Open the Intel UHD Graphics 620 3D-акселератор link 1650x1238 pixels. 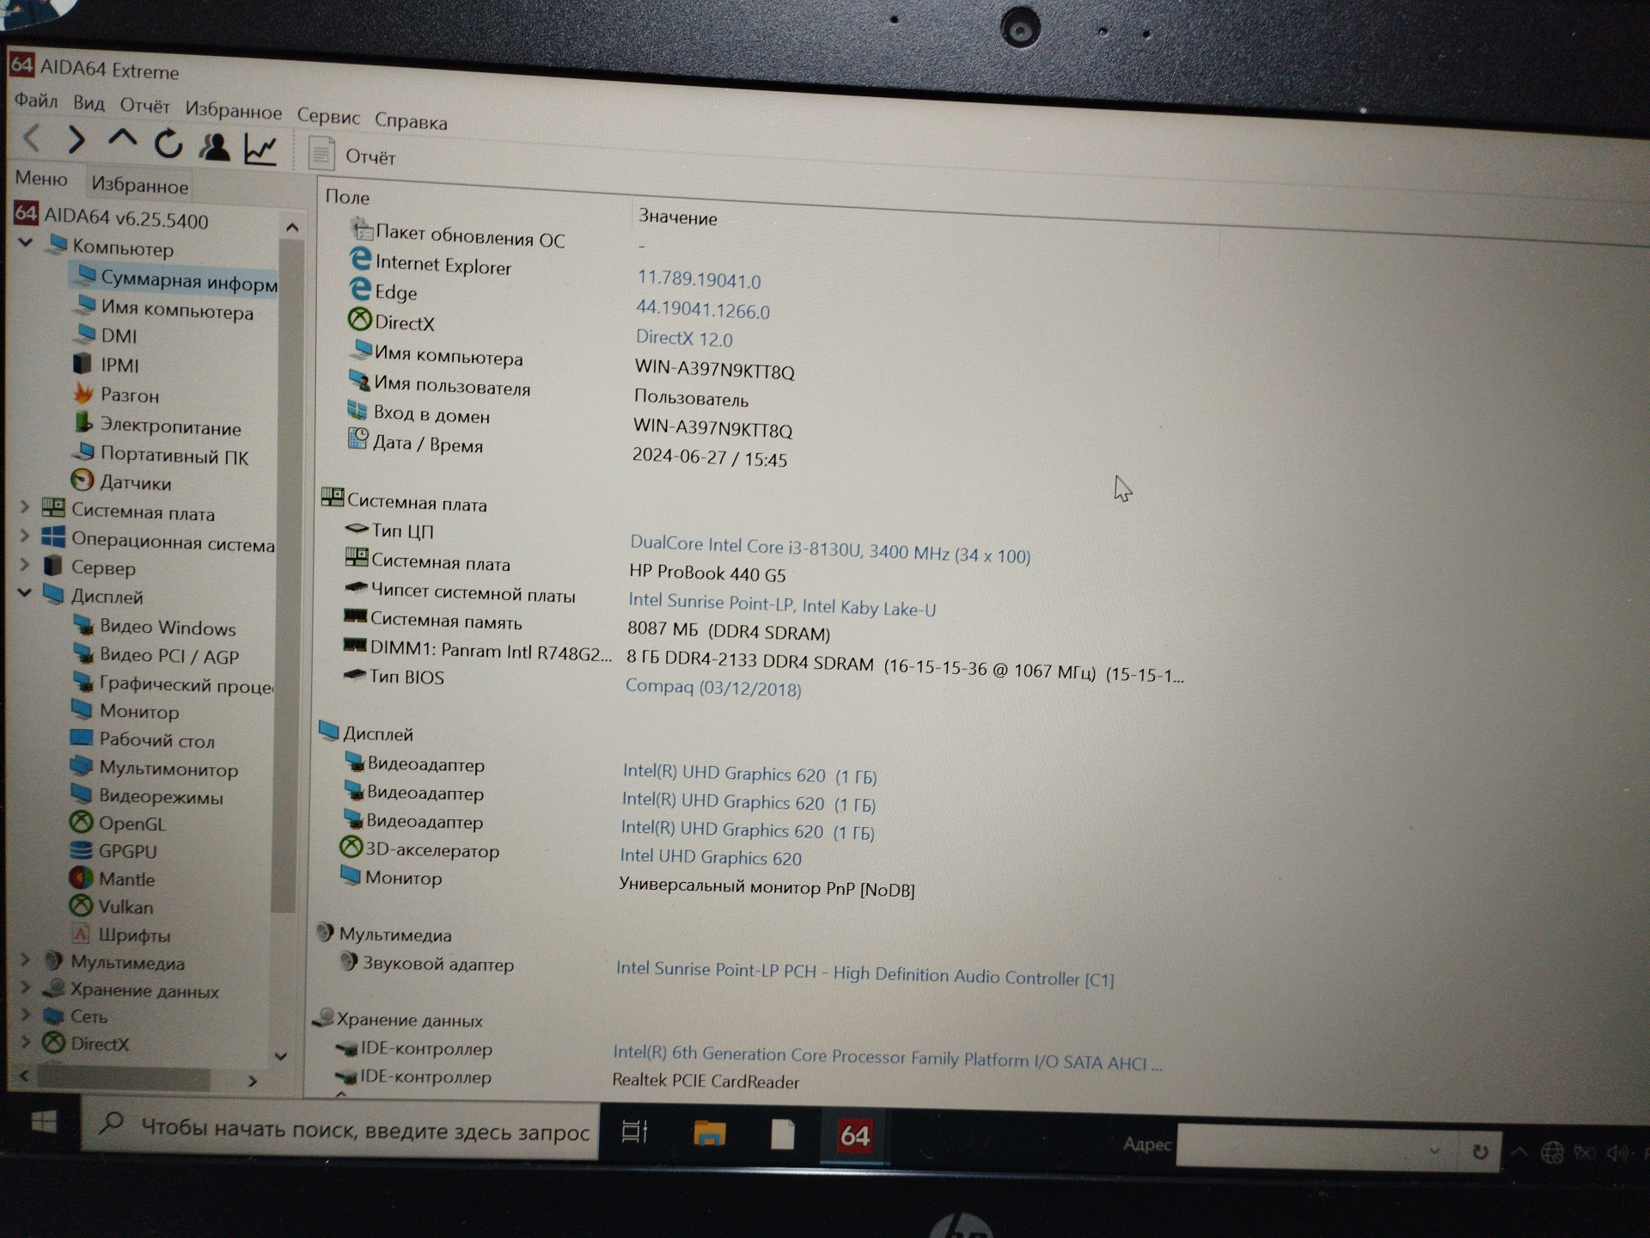pyautogui.click(x=711, y=856)
